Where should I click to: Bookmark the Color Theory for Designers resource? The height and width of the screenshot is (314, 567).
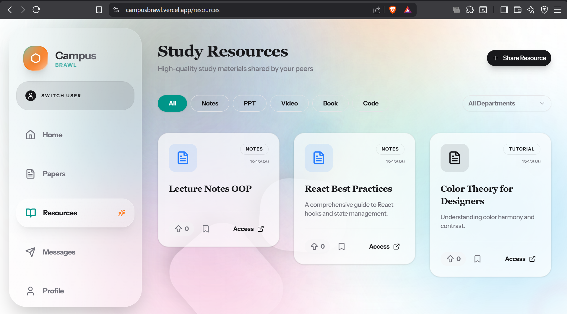point(477,259)
